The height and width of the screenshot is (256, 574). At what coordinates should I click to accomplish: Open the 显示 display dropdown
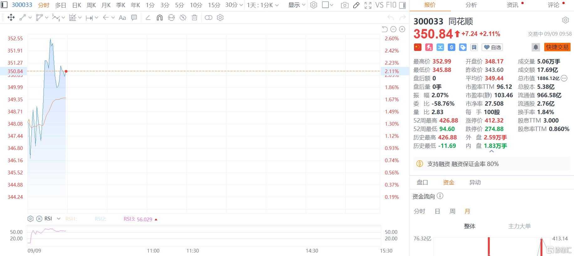[x=297, y=5]
